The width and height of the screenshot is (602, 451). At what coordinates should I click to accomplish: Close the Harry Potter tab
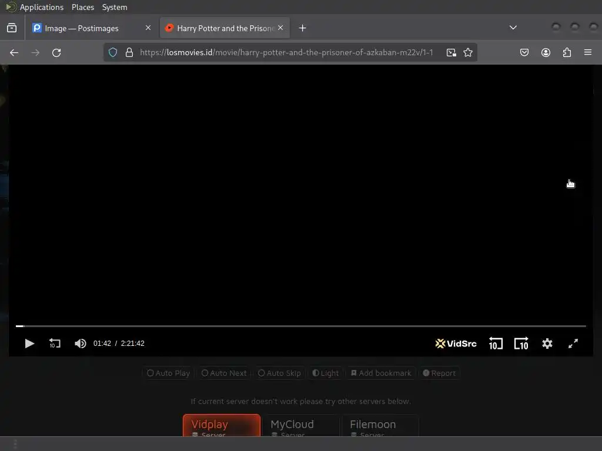280,28
